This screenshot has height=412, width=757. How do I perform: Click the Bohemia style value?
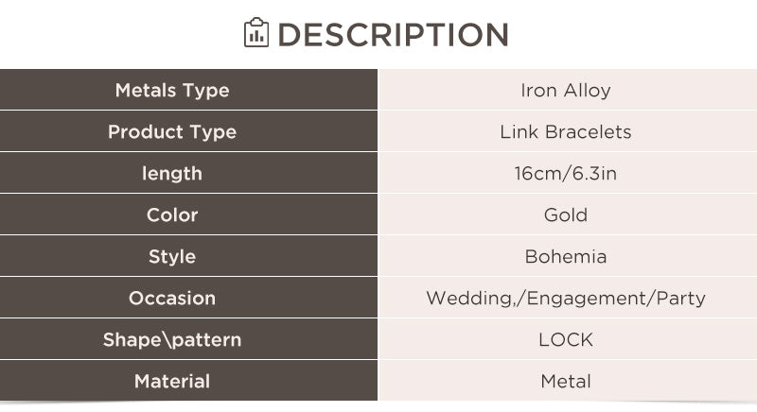[565, 256]
